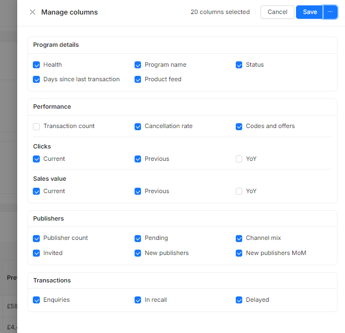
Task: Check the Clicks YoY checkbox
Action: click(239, 159)
